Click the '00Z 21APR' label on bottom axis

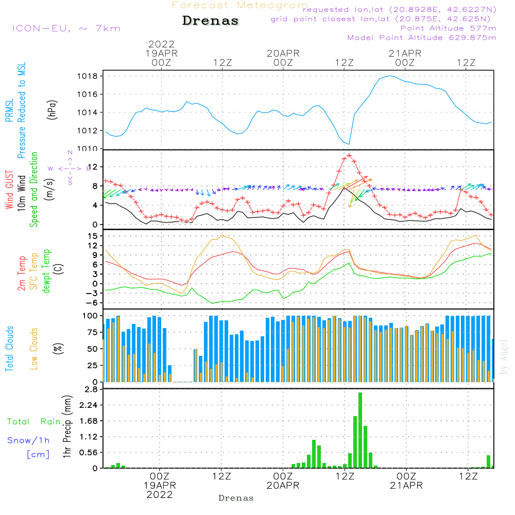407,481
